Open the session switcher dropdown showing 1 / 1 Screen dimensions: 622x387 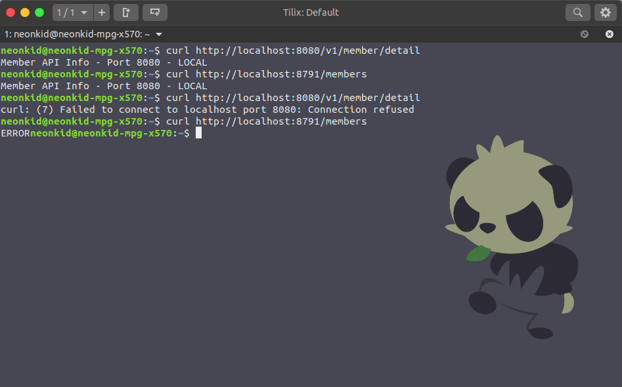coord(73,12)
